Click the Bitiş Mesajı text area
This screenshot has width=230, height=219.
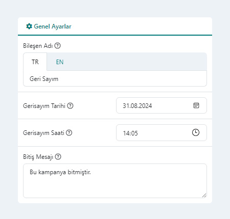click(115, 181)
